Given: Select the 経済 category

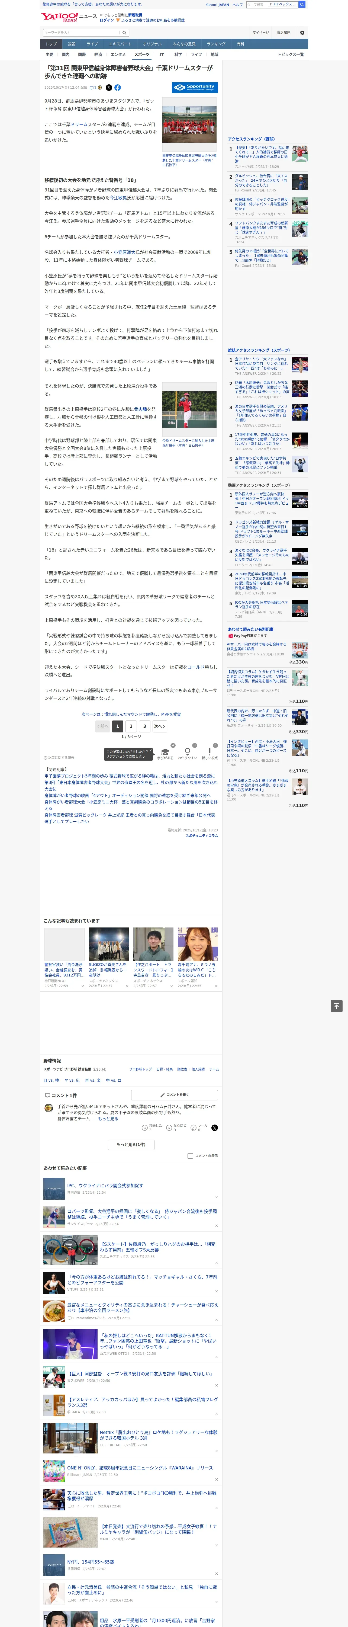Looking at the screenshot, I should click(98, 54).
